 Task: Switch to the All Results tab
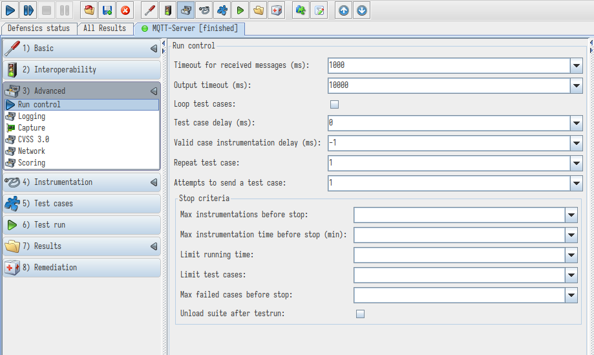(x=105, y=28)
